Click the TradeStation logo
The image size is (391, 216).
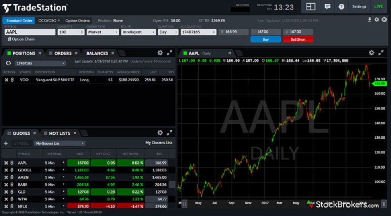click(35, 8)
